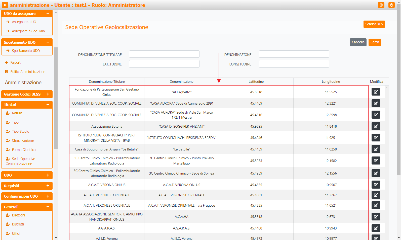Screen dimensions: 401x240
Task: Click the Cancella button
Action: 358,42
